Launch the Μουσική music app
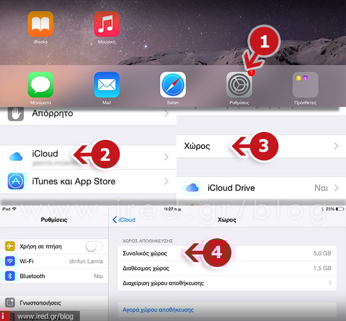The width and height of the screenshot is (346, 321). [107, 24]
